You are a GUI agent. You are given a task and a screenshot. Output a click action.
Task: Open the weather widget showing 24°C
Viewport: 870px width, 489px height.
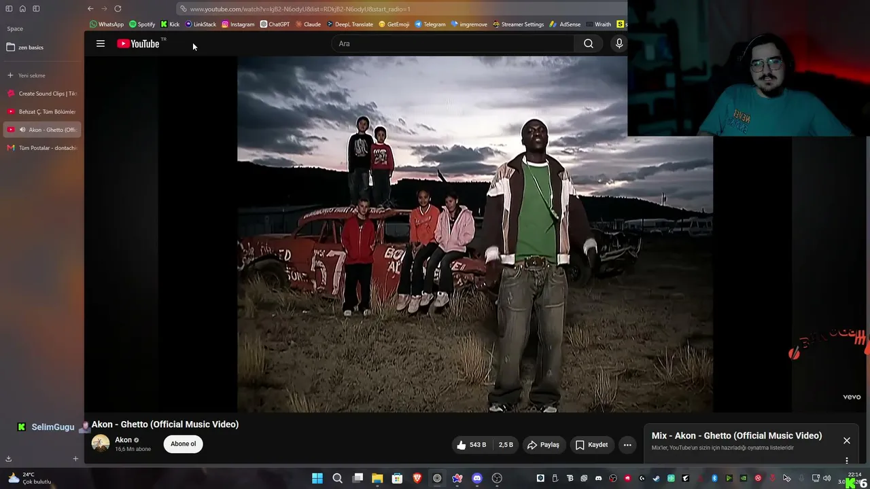pos(29,478)
